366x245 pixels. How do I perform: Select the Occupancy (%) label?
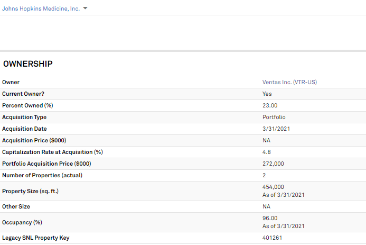click(22, 222)
